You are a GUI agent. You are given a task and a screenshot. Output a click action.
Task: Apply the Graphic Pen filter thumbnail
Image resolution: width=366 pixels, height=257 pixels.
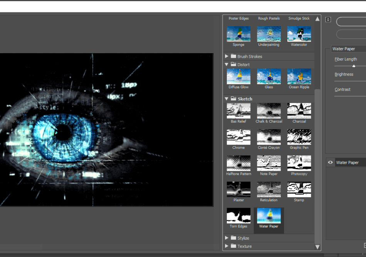click(299, 137)
